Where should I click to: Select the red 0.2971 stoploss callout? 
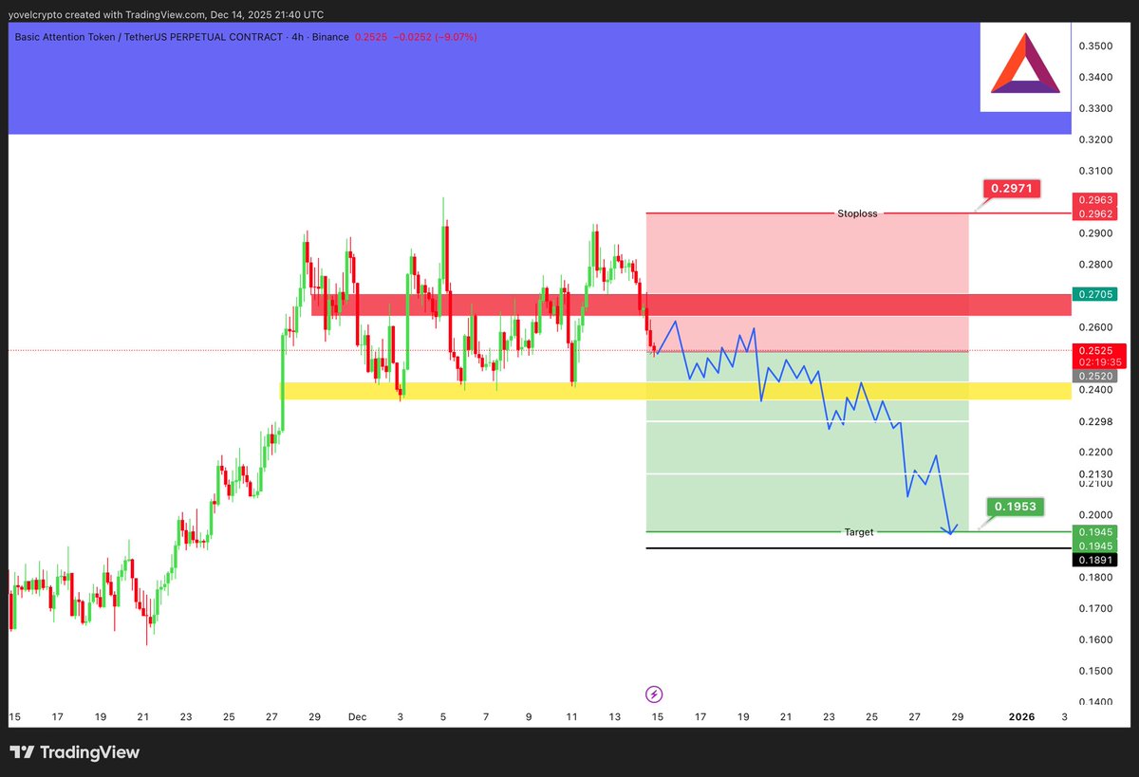click(1012, 189)
